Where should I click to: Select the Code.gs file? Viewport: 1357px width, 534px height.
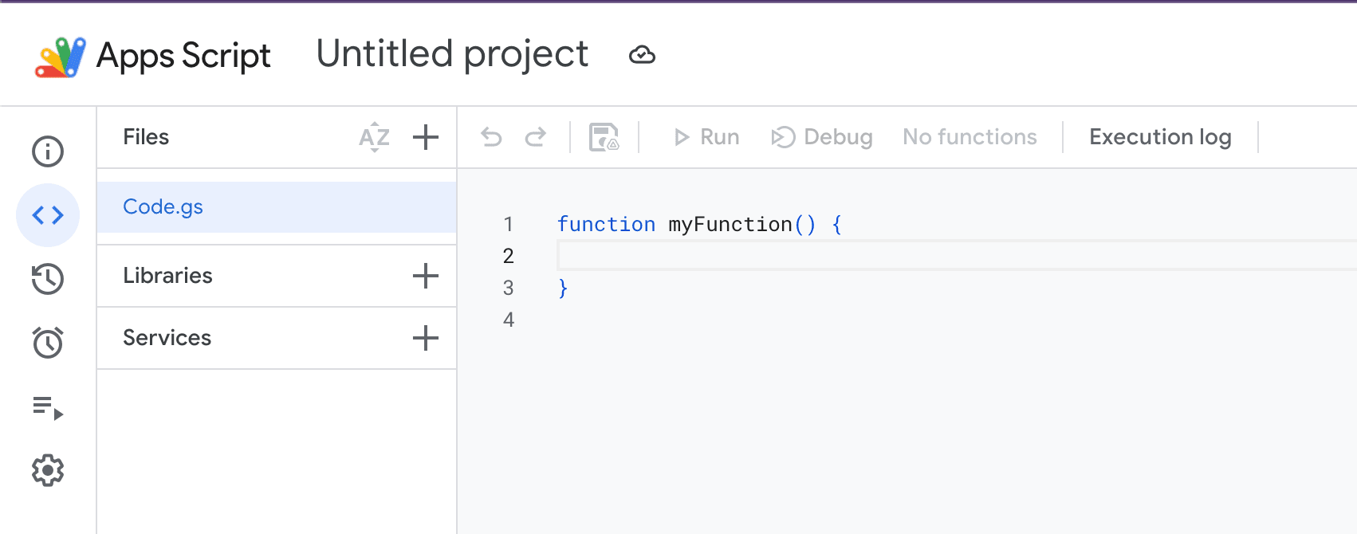(163, 207)
